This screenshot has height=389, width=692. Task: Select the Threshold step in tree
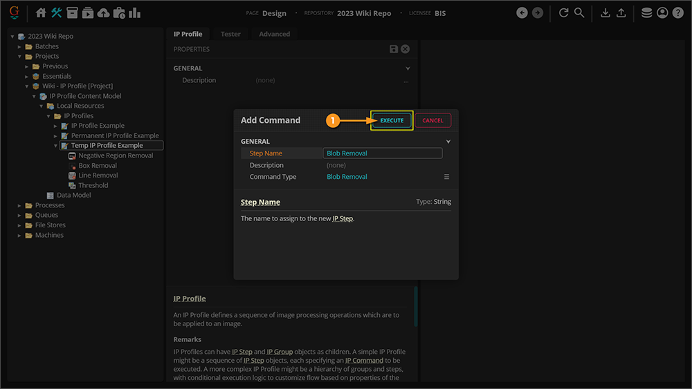point(93,185)
